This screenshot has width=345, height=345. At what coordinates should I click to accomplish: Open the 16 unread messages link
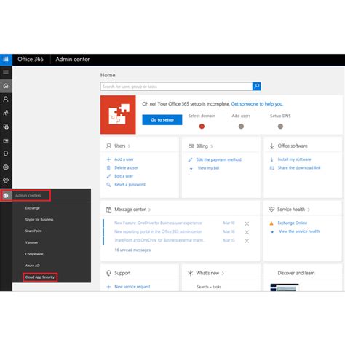[x=132, y=250]
